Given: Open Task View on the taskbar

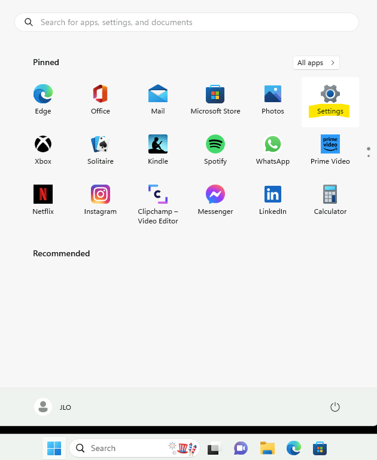Looking at the screenshot, I should coord(214,448).
